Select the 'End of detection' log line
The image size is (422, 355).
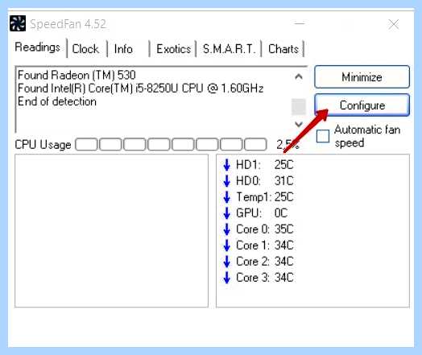point(57,101)
